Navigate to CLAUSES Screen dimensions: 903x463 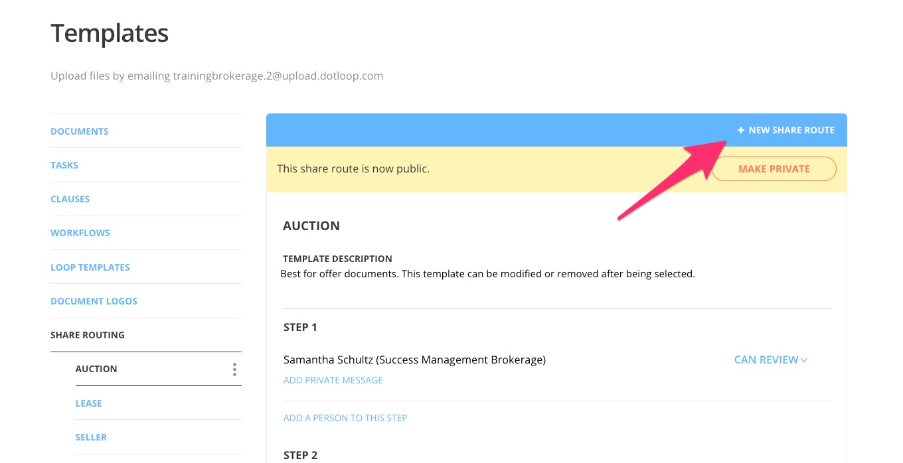click(70, 198)
